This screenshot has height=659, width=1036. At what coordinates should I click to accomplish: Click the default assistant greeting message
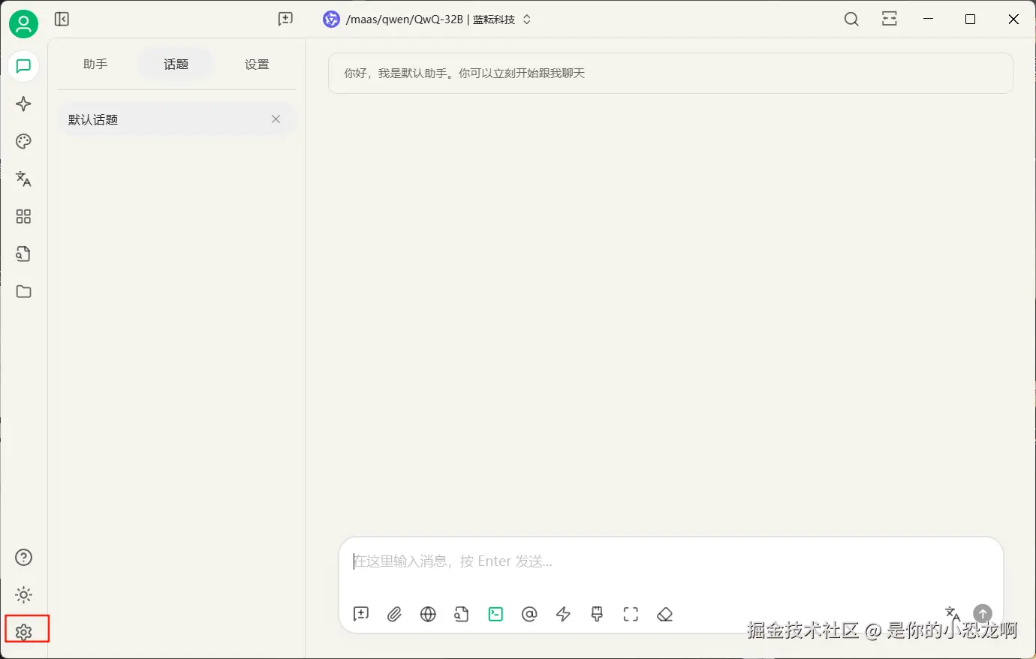click(x=670, y=74)
